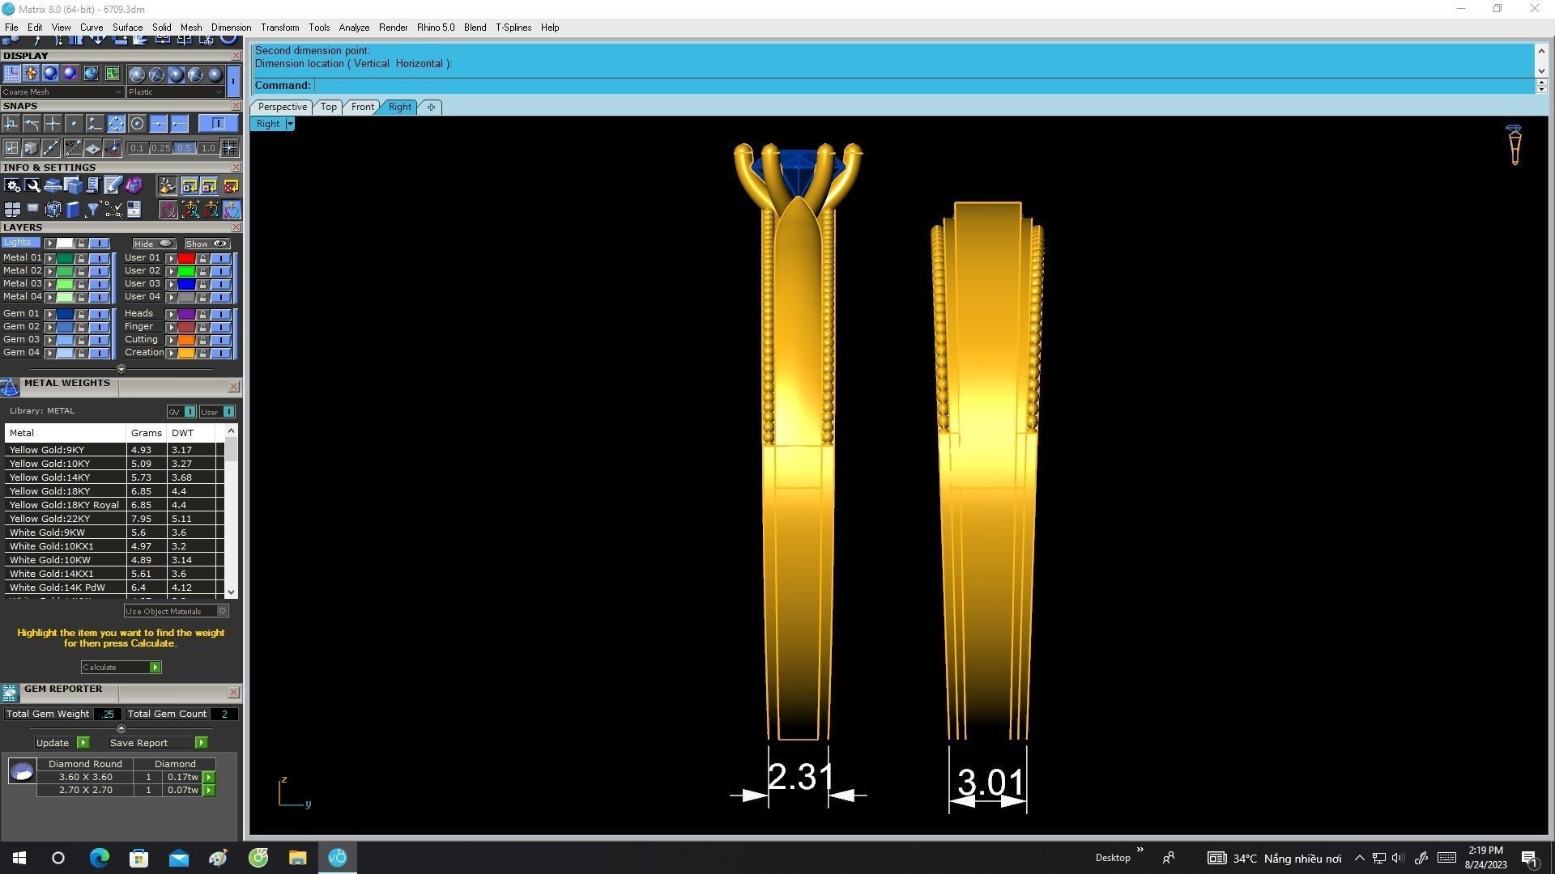Image resolution: width=1555 pixels, height=874 pixels.
Task: Switch to the Perspective viewport tab
Action: 282,107
